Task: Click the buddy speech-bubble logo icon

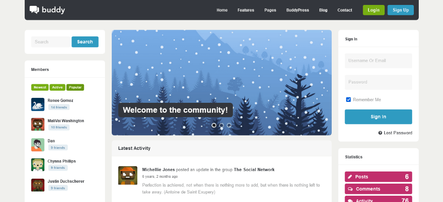Action: pos(34,9)
